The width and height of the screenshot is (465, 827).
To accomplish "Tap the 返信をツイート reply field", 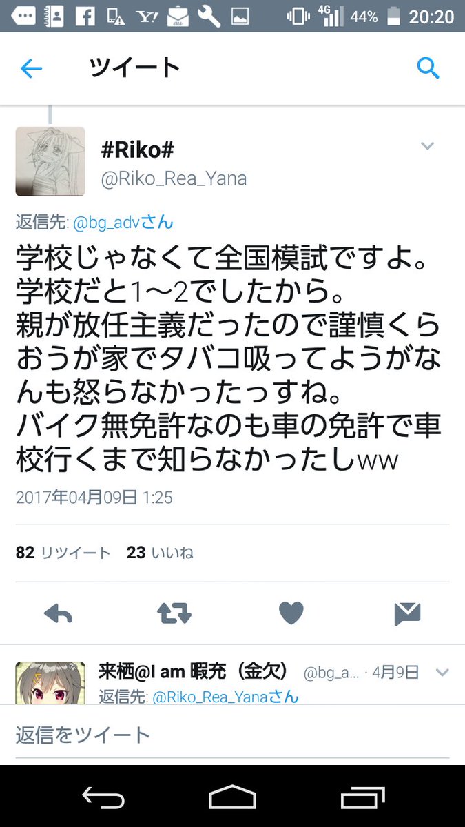I will [232, 735].
